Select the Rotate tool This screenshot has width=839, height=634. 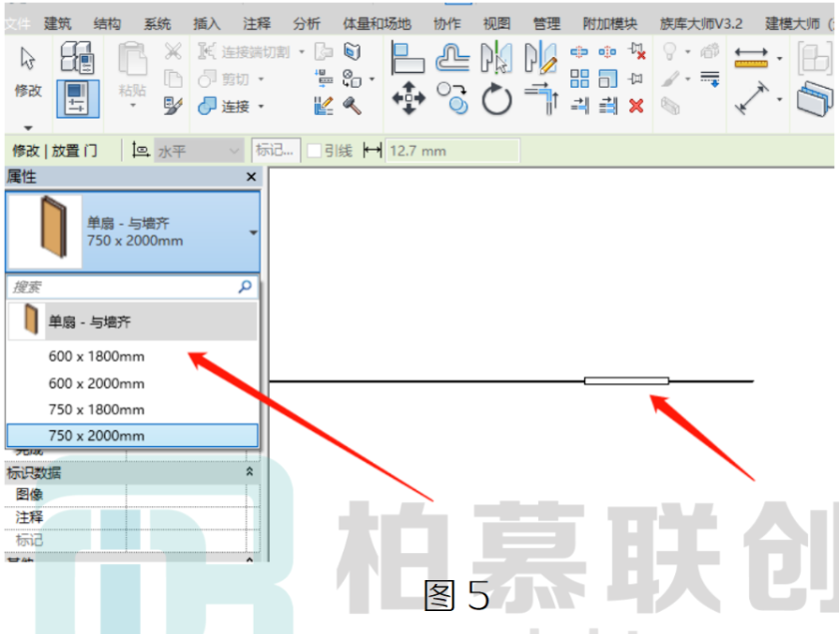(496, 100)
